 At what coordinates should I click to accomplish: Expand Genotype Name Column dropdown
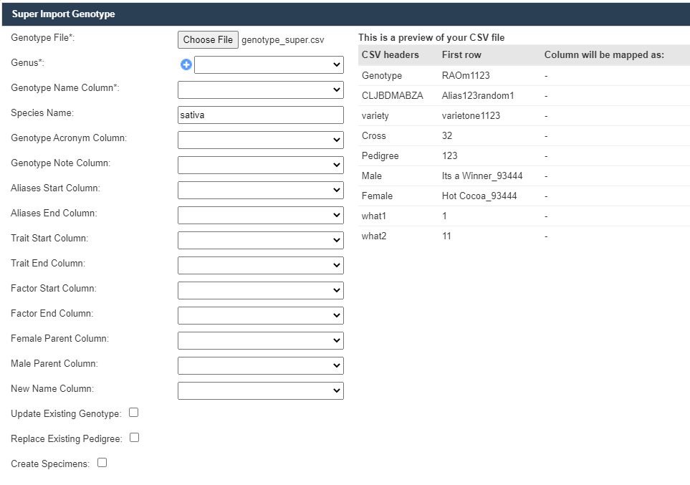pyautogui.click(x=261, y=90)
